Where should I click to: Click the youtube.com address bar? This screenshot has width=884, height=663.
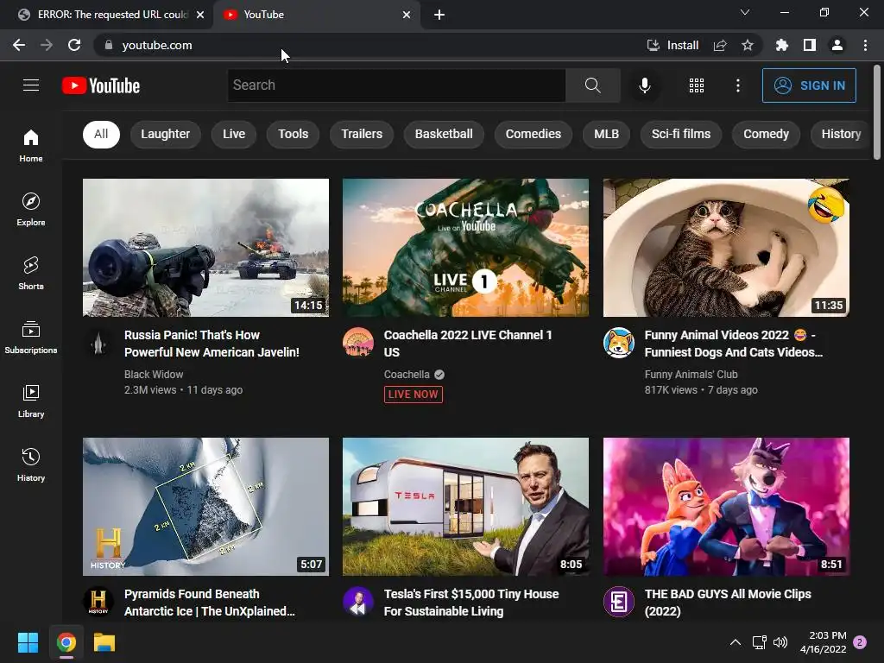(x=372, y=45)
